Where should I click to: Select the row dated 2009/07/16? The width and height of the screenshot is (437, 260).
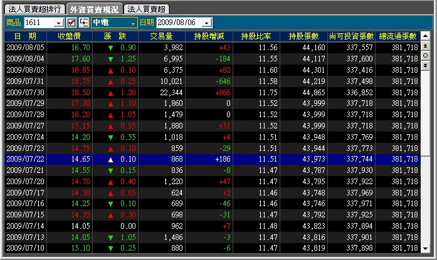213,204
